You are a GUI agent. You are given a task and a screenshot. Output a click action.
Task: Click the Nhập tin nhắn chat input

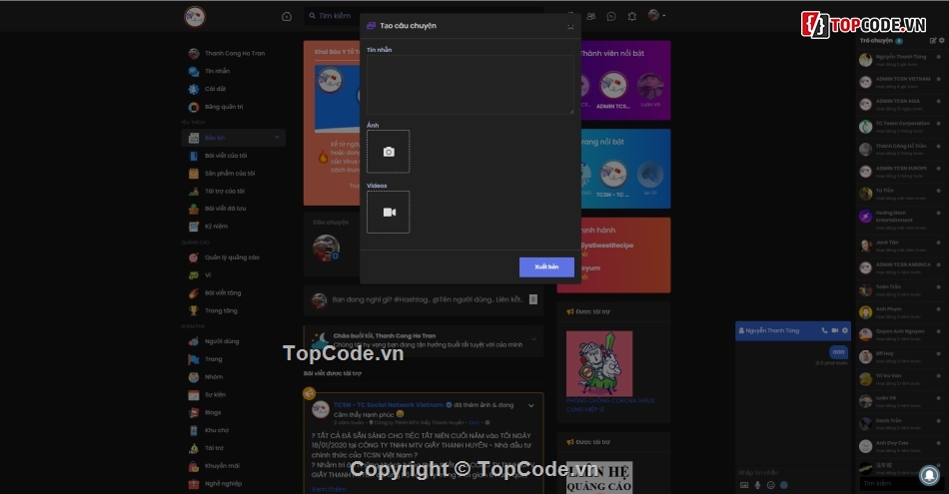coord(793,473)
